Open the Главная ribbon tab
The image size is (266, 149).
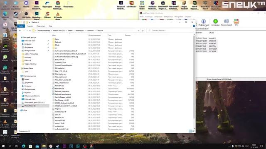point(30,26)
